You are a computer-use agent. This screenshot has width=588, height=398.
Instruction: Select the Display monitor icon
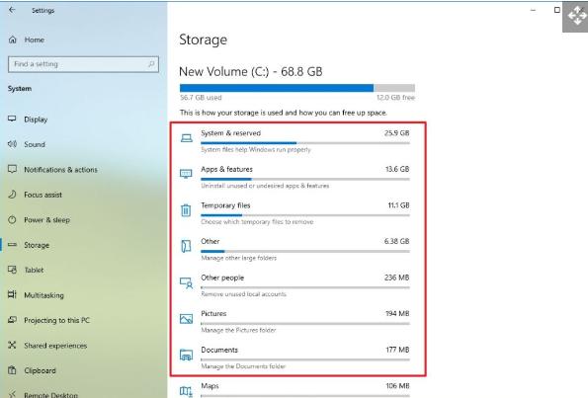tap(12, 119)
